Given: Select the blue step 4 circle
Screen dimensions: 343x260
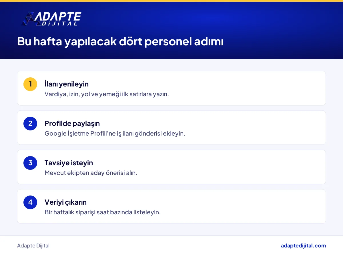Looking at the screenshot, I should pyautogui.click(x=30, y=202).
